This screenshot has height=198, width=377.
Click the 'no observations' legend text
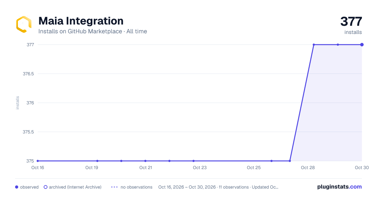136,187
